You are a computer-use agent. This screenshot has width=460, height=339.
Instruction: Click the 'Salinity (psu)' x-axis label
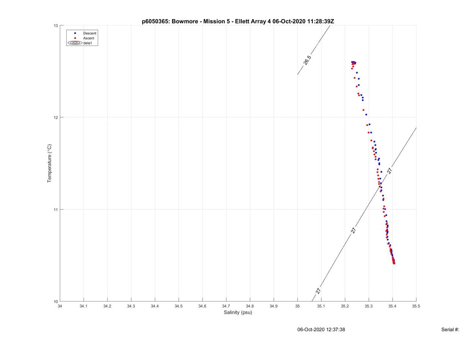(238, 313)
